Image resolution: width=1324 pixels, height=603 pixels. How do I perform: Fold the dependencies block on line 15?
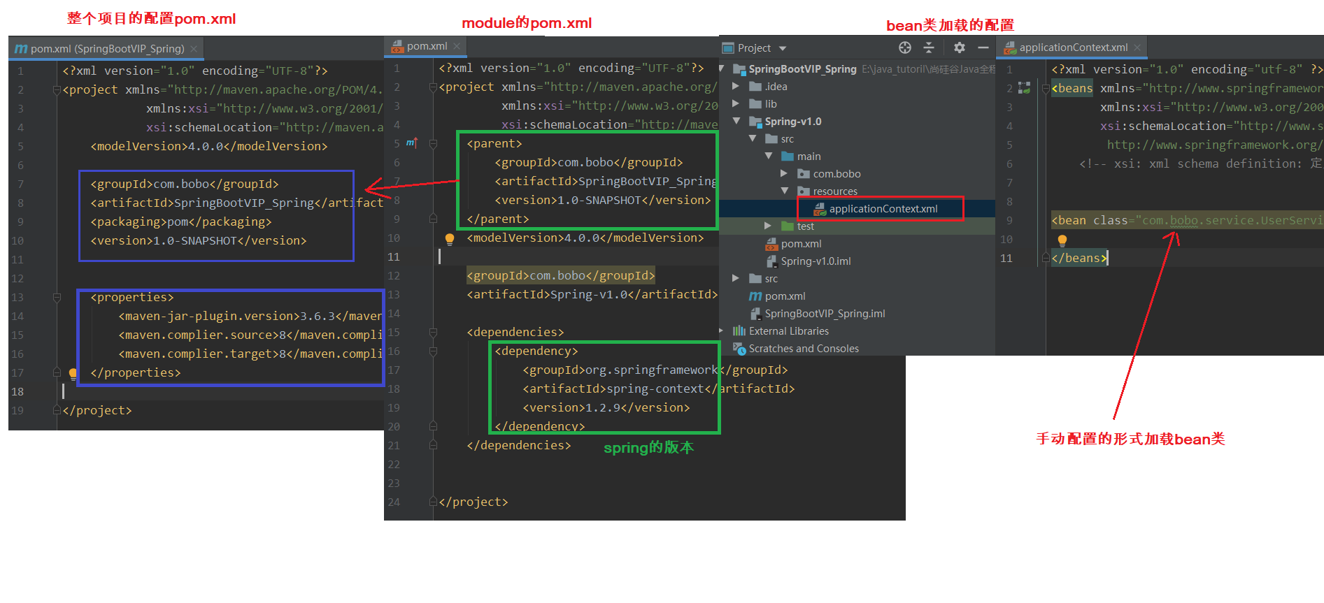click(433, 333)
